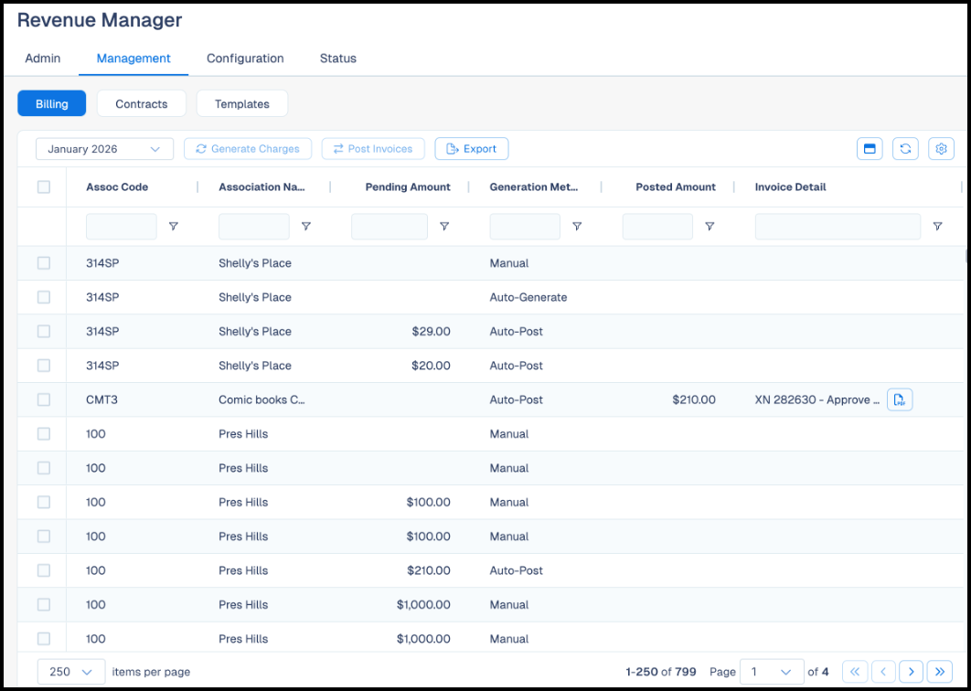Sort by Association Name column header
Image resolution: width=971 pixels, height=691 pixels.
(261, 187)
